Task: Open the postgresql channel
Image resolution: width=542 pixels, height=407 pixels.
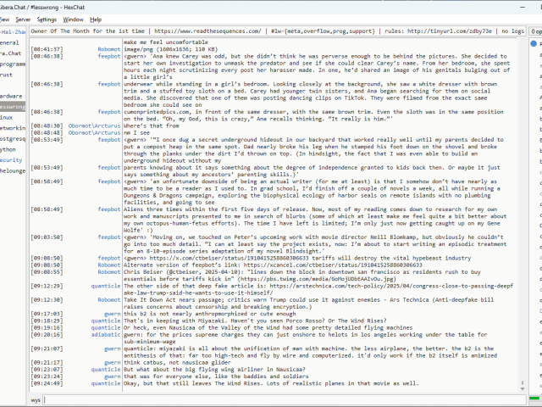Action: pyautogui.click(x=13, y=137)
